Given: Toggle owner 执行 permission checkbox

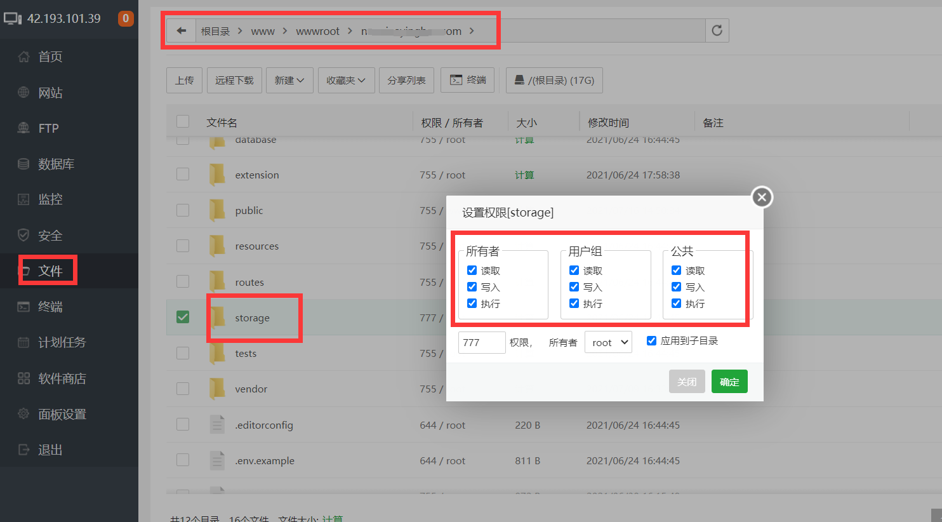Looking at the screenshot, I should tap(472, 303).
